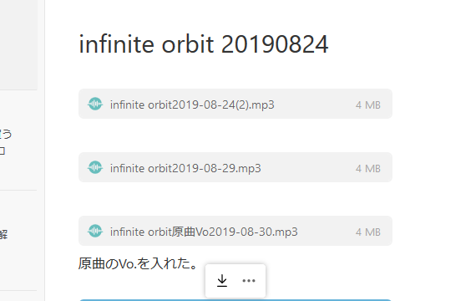Open sidebar entry ending with ロ
Viewport: 476px width, 301px height.
click(3, 150)
